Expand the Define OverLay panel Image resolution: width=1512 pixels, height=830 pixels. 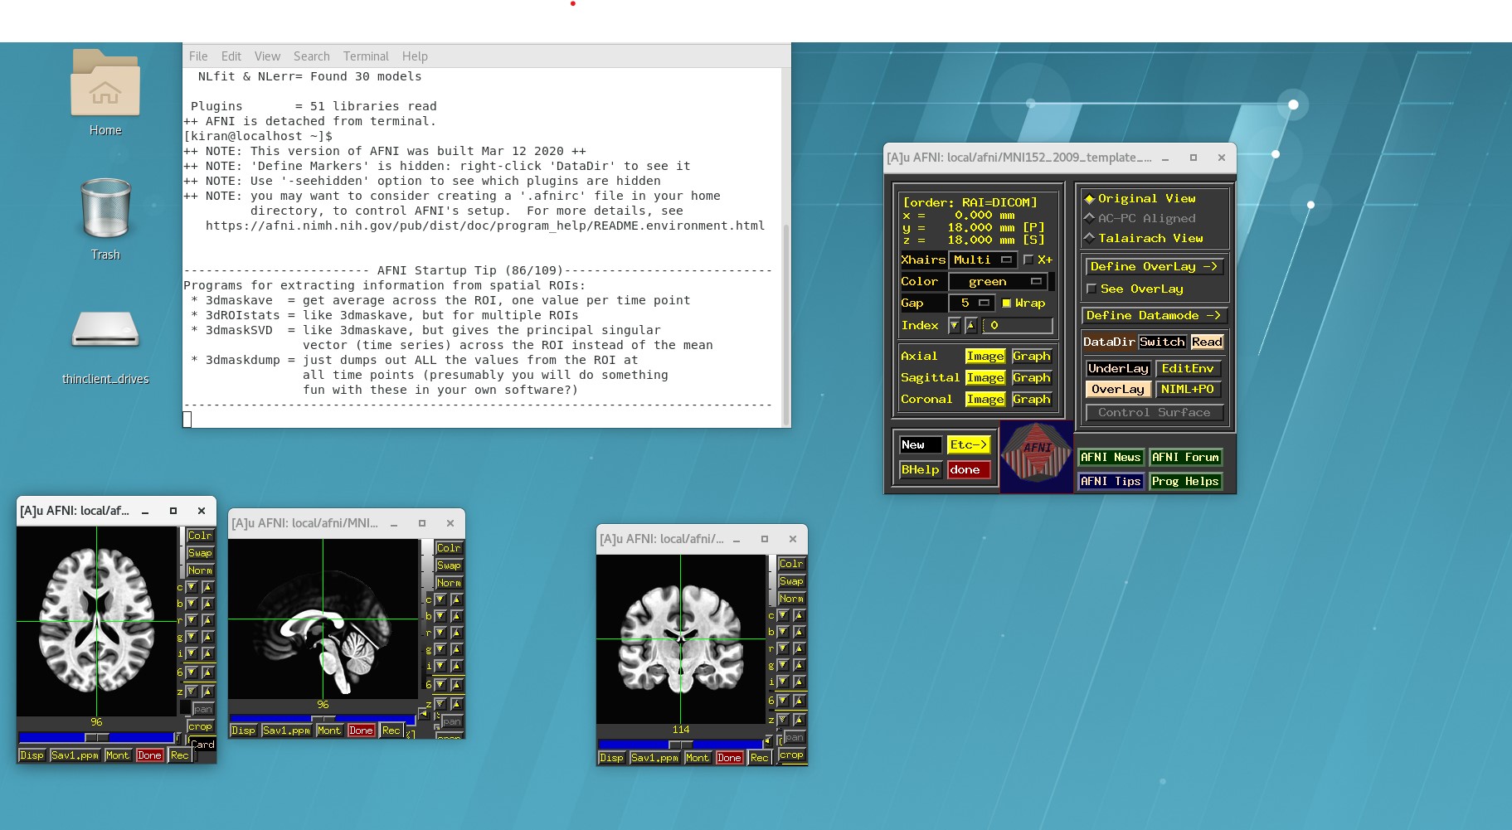[1154, 266]
